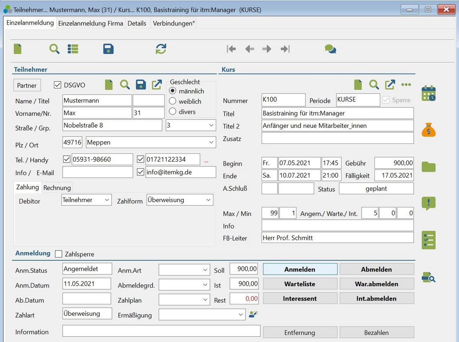Jump to last record arrow icon

tap(285, 49)
